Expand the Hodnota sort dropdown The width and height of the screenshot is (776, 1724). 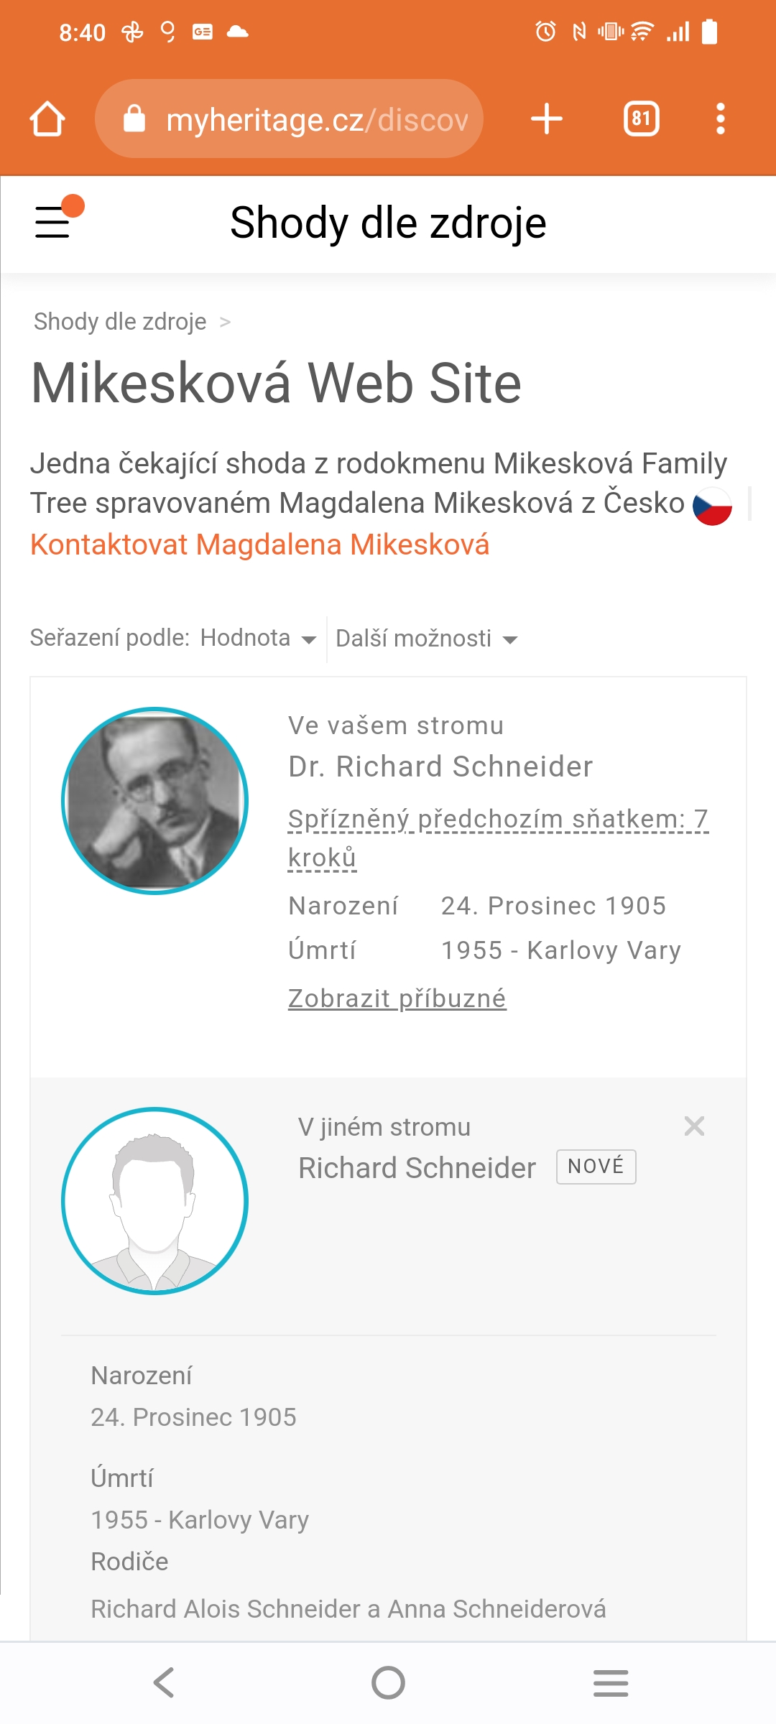pyautogui.click(x=257, y=639)
